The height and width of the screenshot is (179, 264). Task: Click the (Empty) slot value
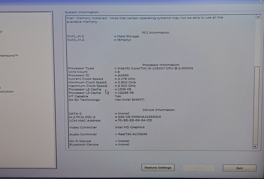[x=124, y=40]
